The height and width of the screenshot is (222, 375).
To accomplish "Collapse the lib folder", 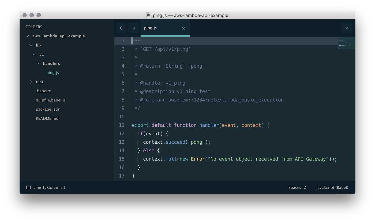I will click(x=31, y=45).
